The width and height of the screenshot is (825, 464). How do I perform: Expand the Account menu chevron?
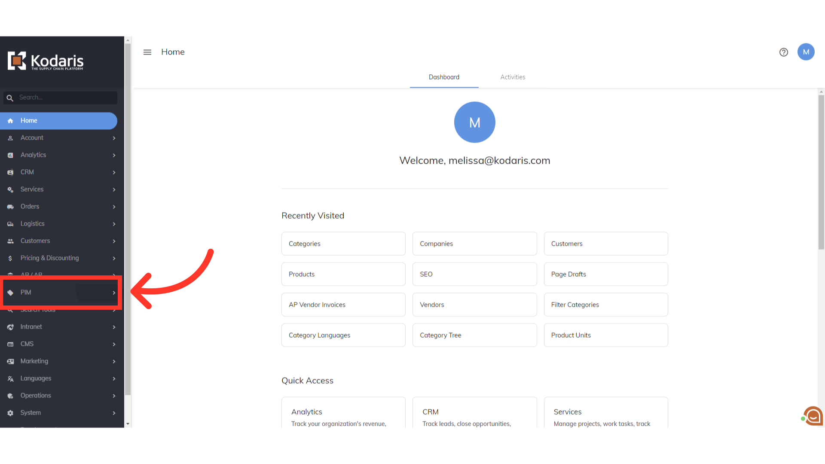[114, 138]
